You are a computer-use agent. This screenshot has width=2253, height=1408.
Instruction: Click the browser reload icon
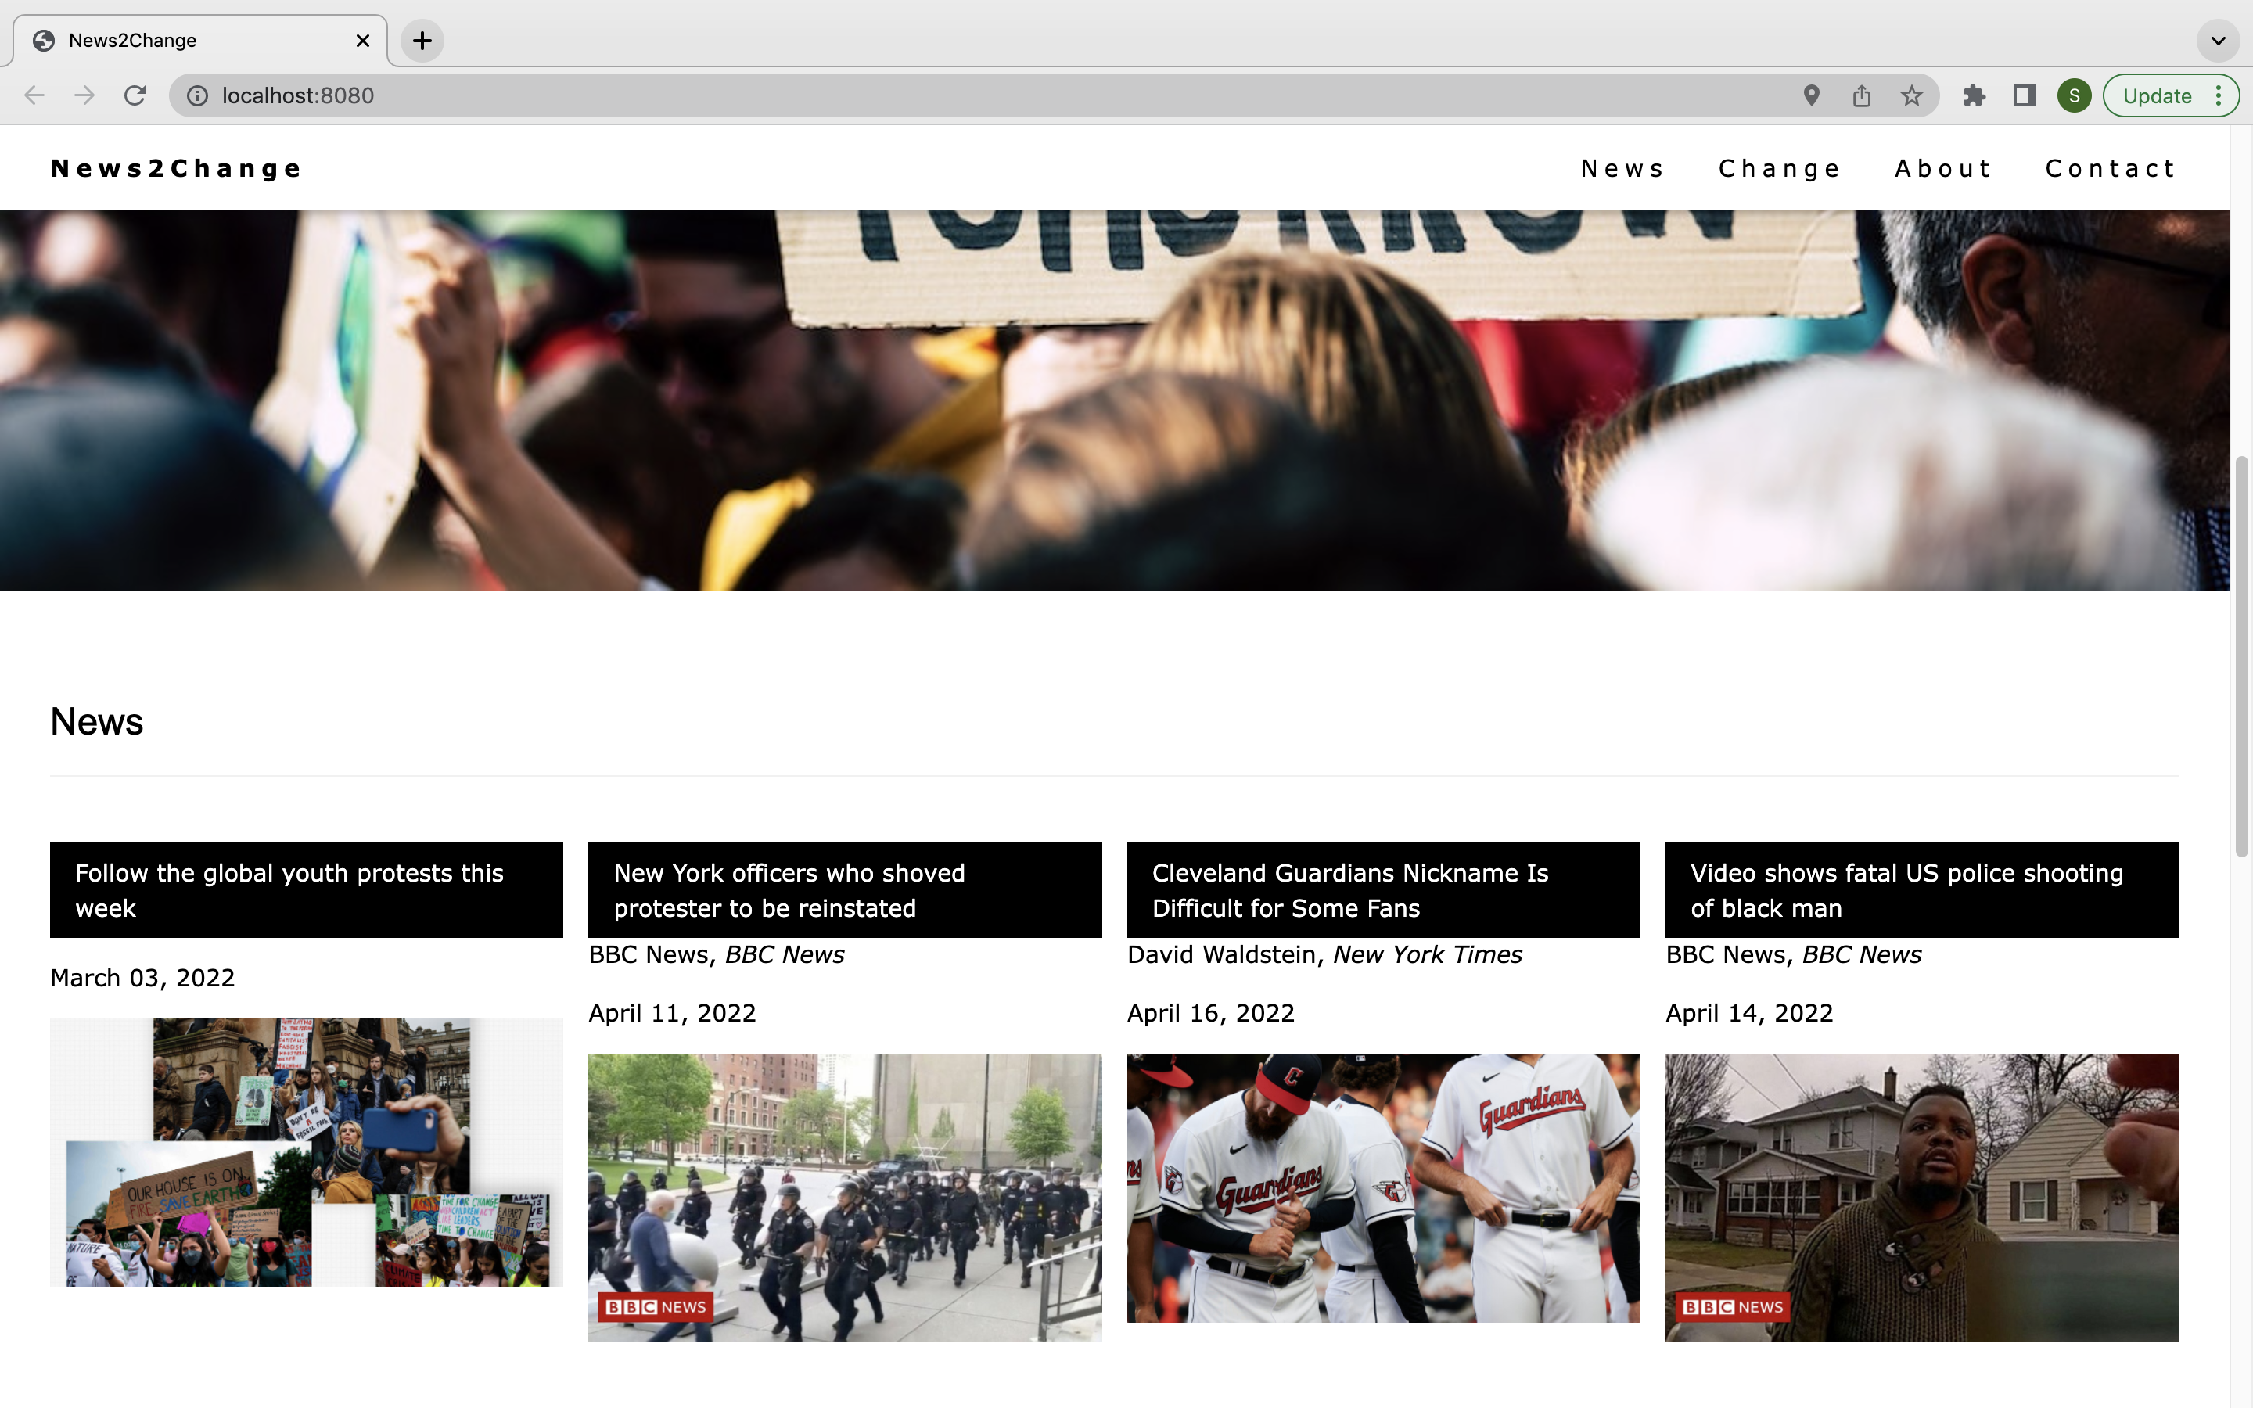click(x=135, y=95)
